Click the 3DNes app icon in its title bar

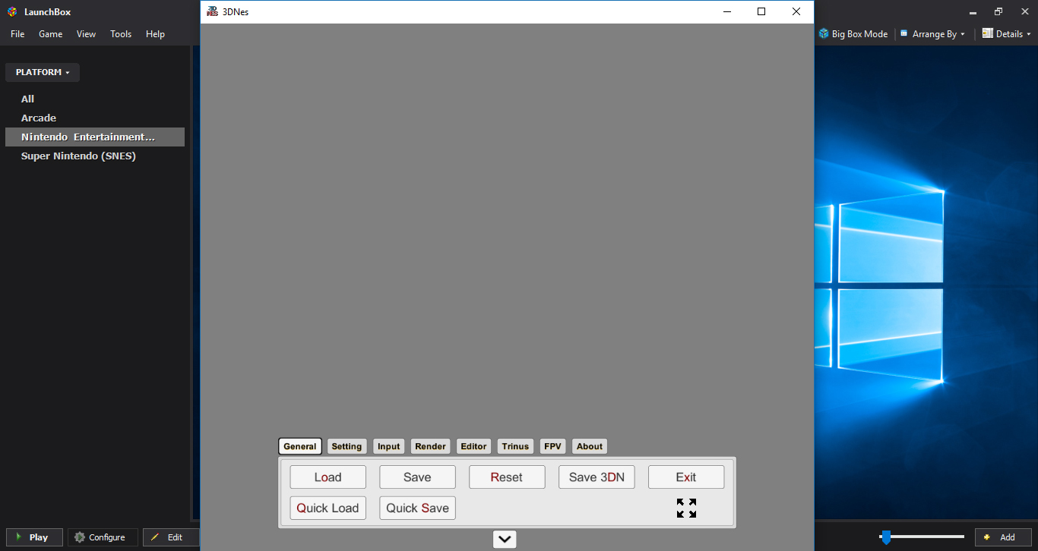pos(213,11)
